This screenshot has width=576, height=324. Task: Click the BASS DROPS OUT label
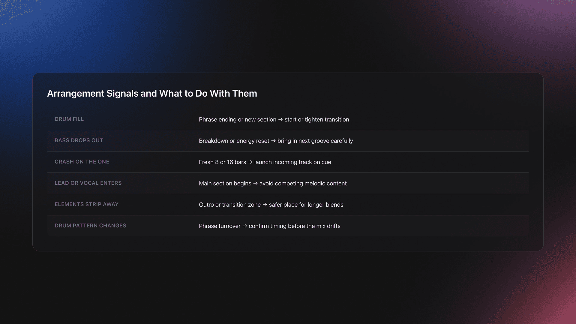pyautogui.click(x=79, y=140)
